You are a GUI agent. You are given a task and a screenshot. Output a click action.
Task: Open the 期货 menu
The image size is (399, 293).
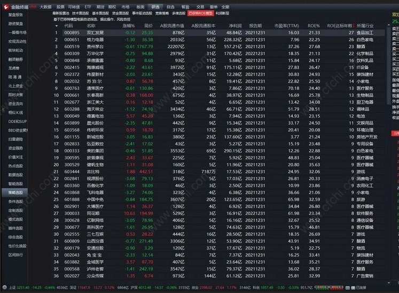100,7
